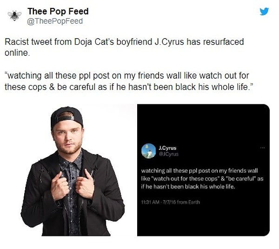Click the "from Earth" location text
This screenshot has height=249, width=279.
(189, 202)
